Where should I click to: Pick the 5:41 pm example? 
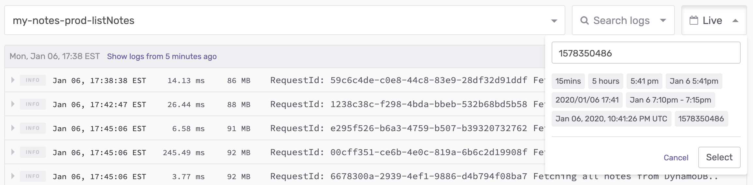(x=644, y=81)
